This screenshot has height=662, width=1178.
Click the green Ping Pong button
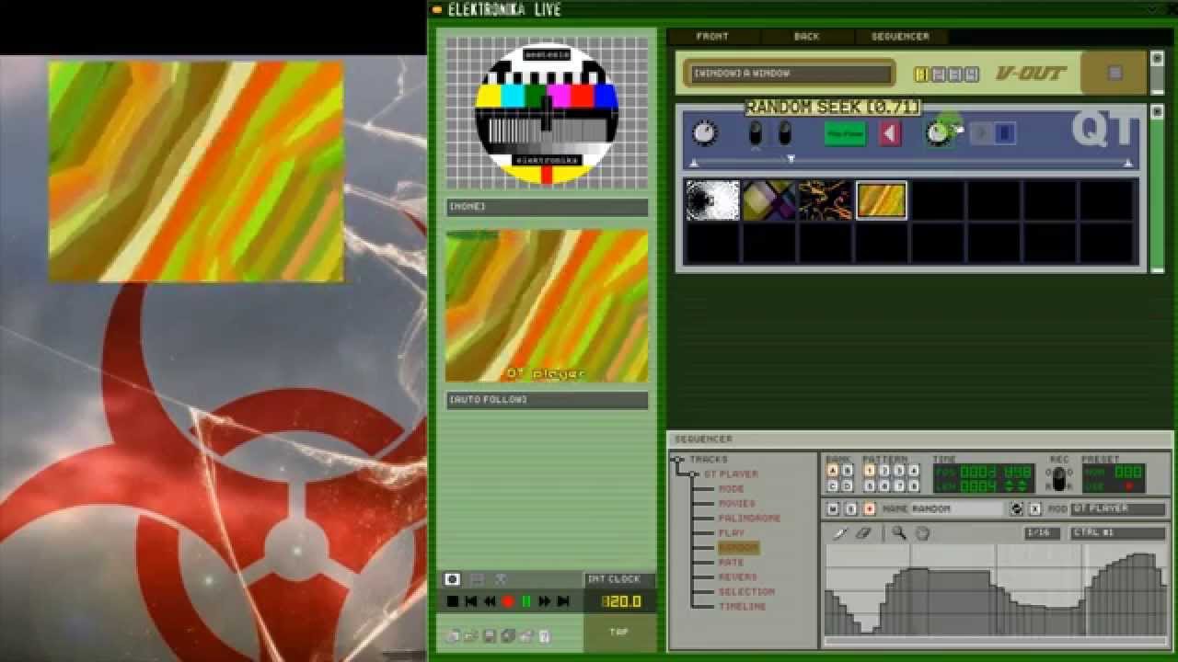(845, 134)
